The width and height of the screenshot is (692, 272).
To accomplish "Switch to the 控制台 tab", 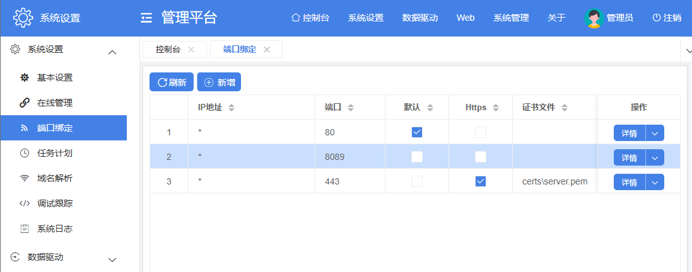I will [168, 50].
